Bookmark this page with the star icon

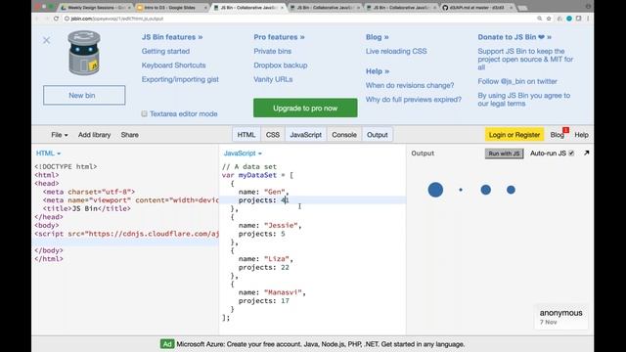549,19
